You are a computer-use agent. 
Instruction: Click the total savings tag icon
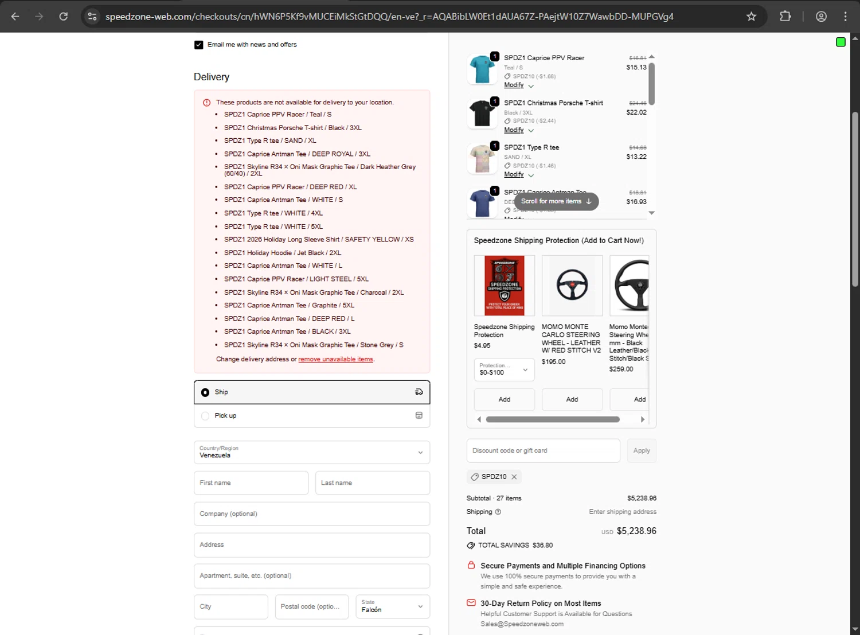click(471, 546)
